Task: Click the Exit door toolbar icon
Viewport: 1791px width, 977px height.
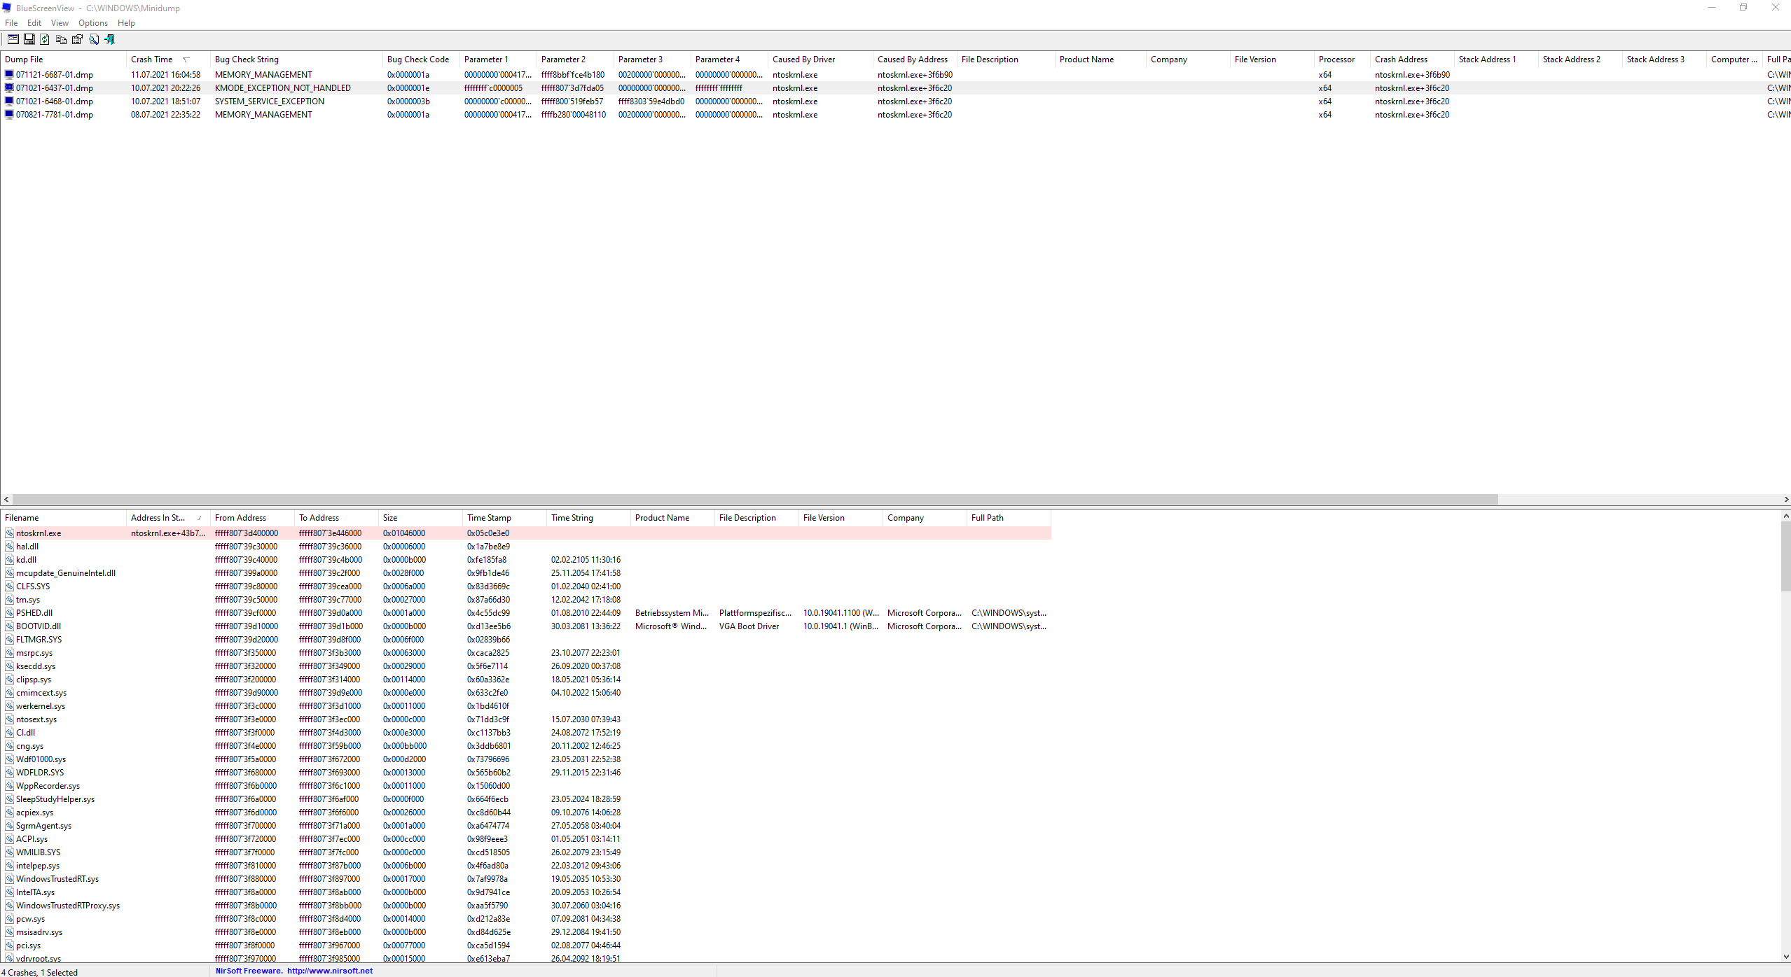Action: pos(110,39)
